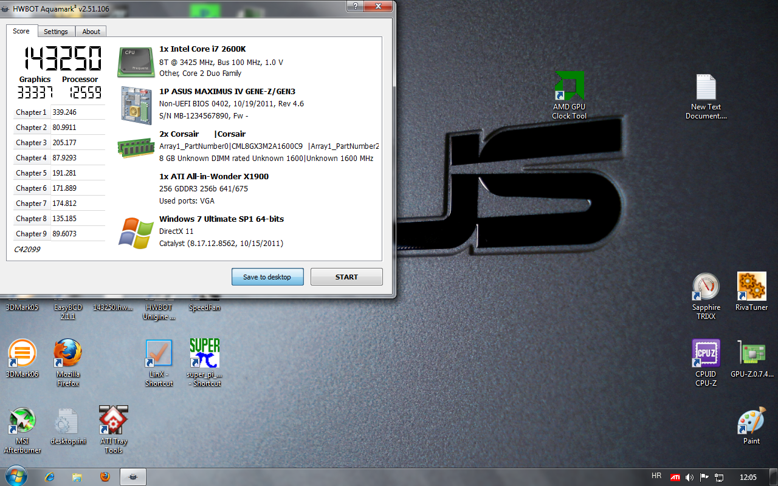Click the Processor score 12559
Image resolution: width=778 pixels, height=486 pixels.
[x=84, y=92]
